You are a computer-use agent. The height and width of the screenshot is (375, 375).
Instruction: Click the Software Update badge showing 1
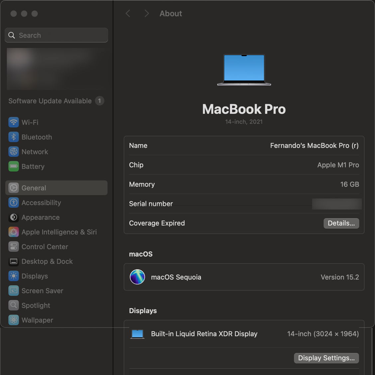pos(99,101)
